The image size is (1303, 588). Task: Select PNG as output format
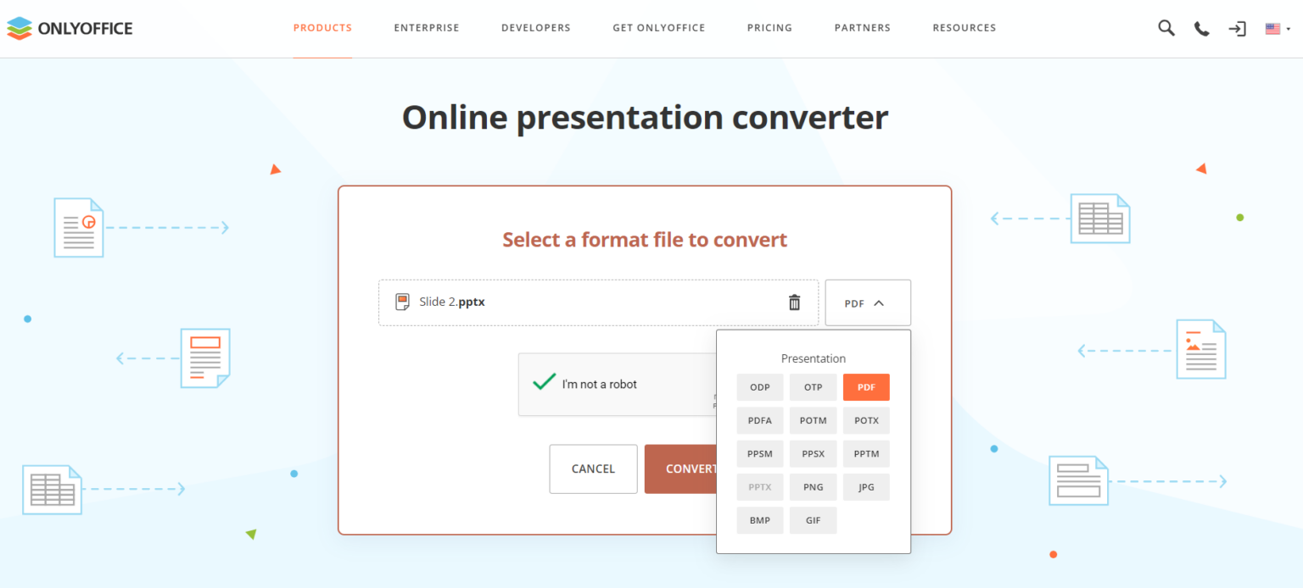813,486
